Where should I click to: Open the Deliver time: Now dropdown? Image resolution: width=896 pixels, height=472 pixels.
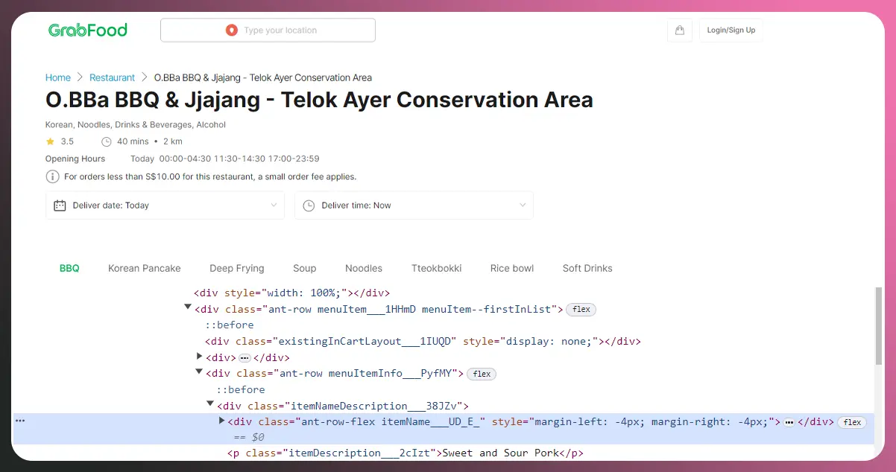414,205
